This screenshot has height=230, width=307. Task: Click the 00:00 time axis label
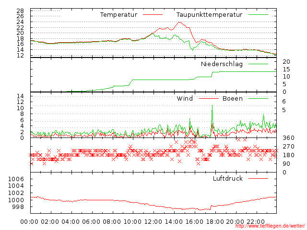[x=29, y=222]
